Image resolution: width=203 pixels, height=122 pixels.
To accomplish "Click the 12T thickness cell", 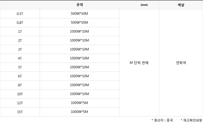I will tap(20, 103).
